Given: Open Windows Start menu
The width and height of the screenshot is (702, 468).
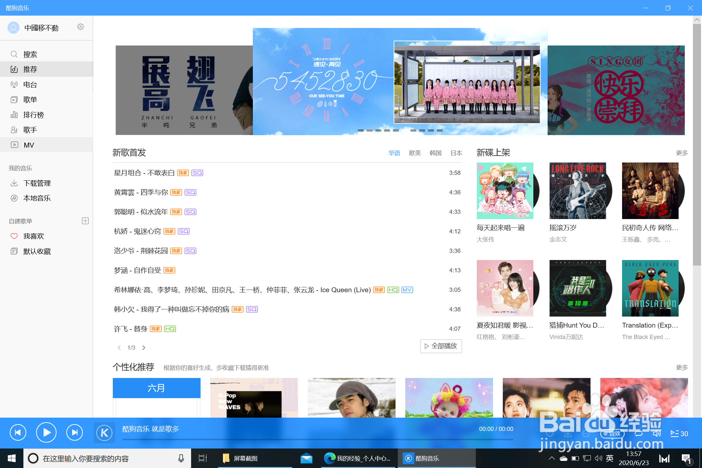Looking at the screenshot, I should click(12, 458).
